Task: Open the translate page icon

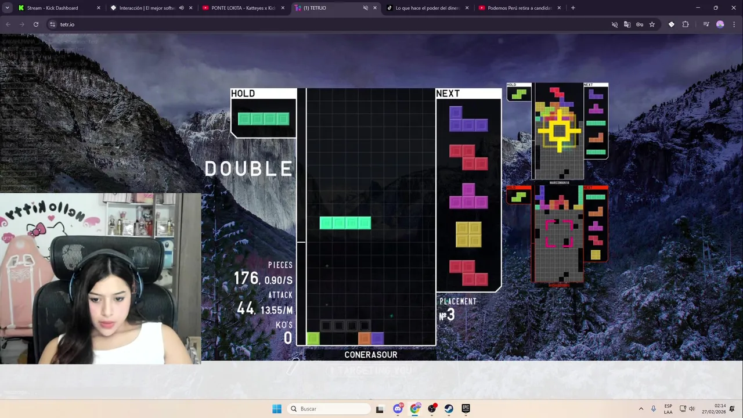Action: point(627,24)
